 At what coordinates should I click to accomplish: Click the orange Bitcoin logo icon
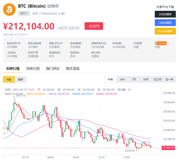tap(9, 9)
